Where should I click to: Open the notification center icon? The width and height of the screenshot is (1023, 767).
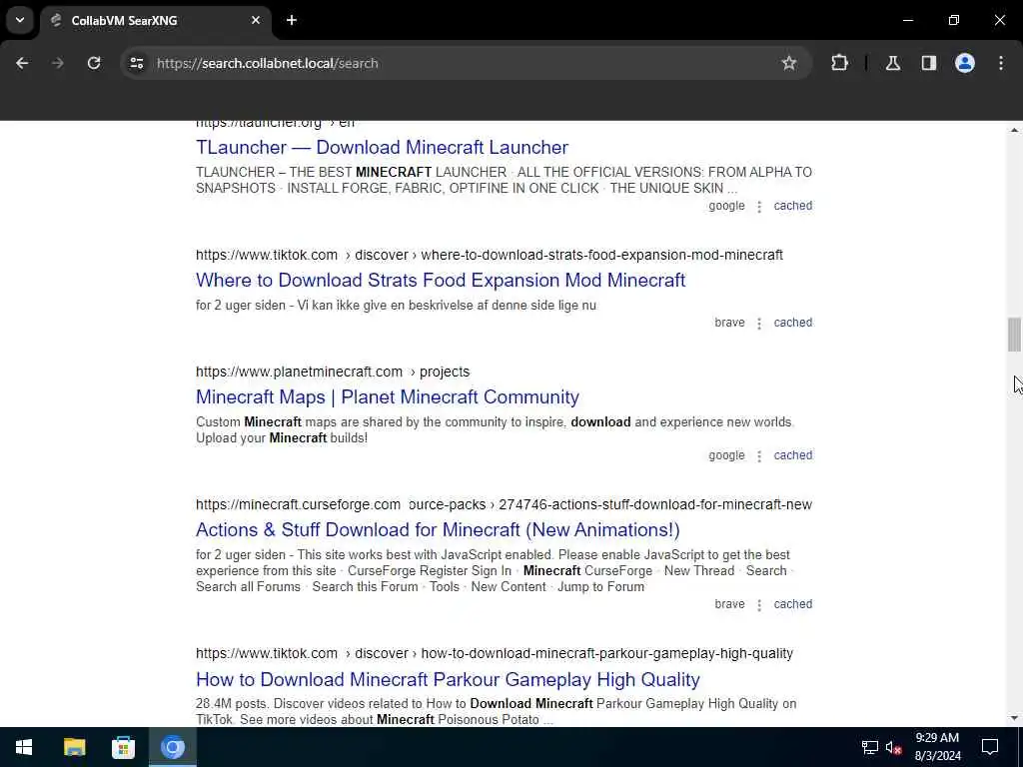[x=990, y=747]
